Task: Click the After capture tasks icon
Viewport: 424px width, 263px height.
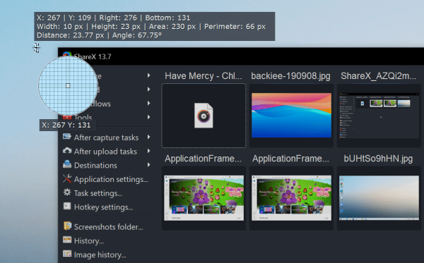Action: pyautogui.click(x=67, y=137)
